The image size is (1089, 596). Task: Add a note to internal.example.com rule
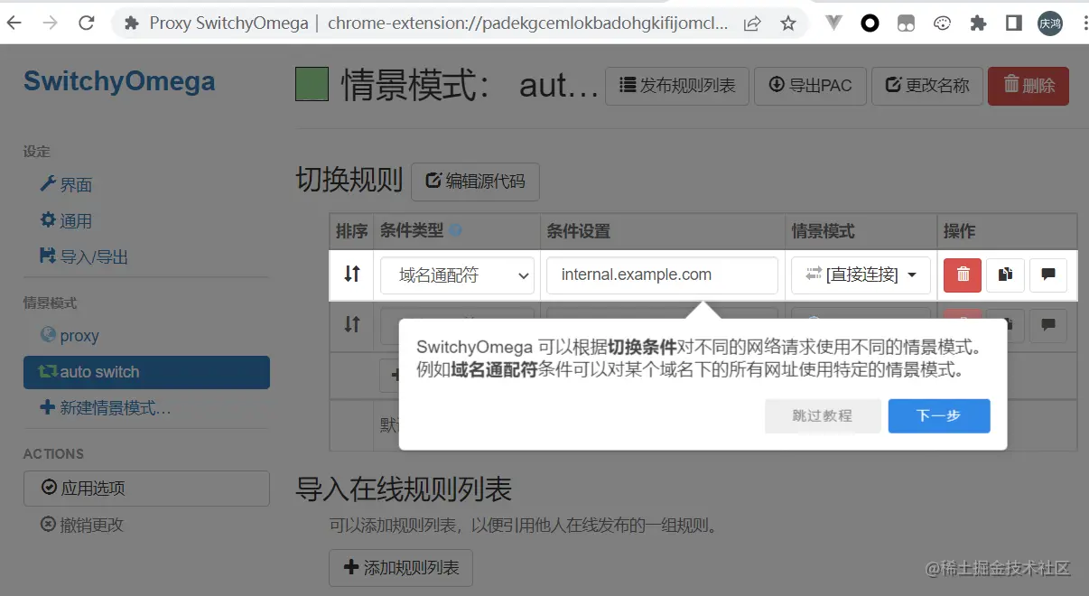[1048, 275]
